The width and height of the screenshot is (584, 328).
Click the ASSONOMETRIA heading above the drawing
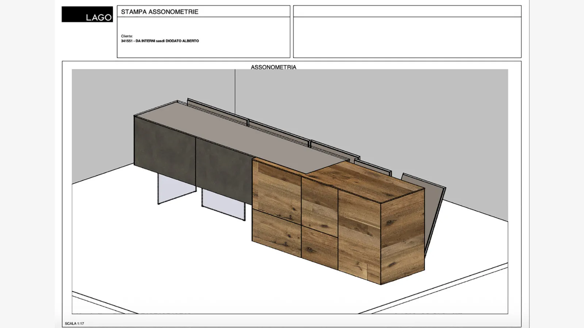[273, 67]
